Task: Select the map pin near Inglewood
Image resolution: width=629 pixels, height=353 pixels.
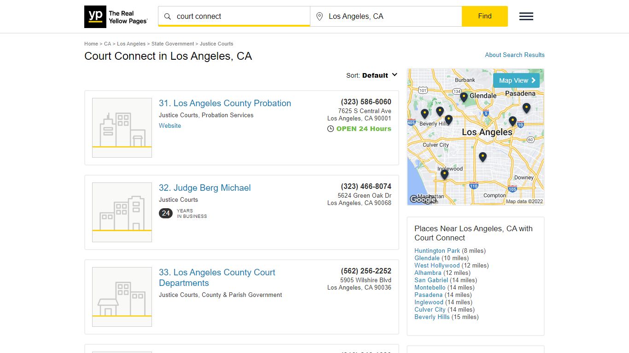Action: pyautogui.click(x=444, y=174)
